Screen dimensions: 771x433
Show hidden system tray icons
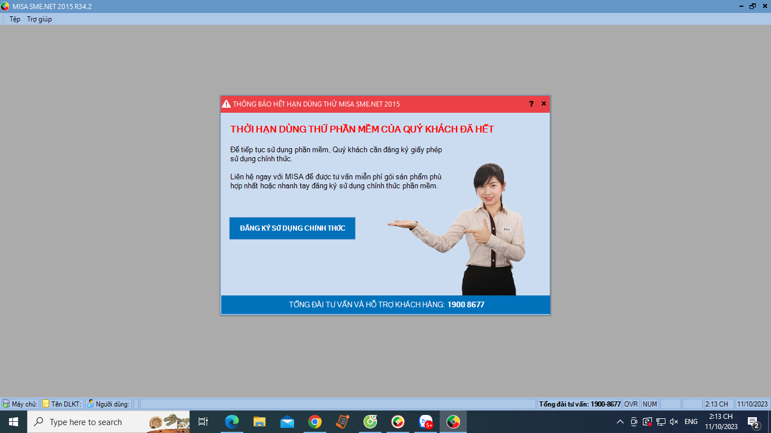pyautogui.click(x=620, y=422)
